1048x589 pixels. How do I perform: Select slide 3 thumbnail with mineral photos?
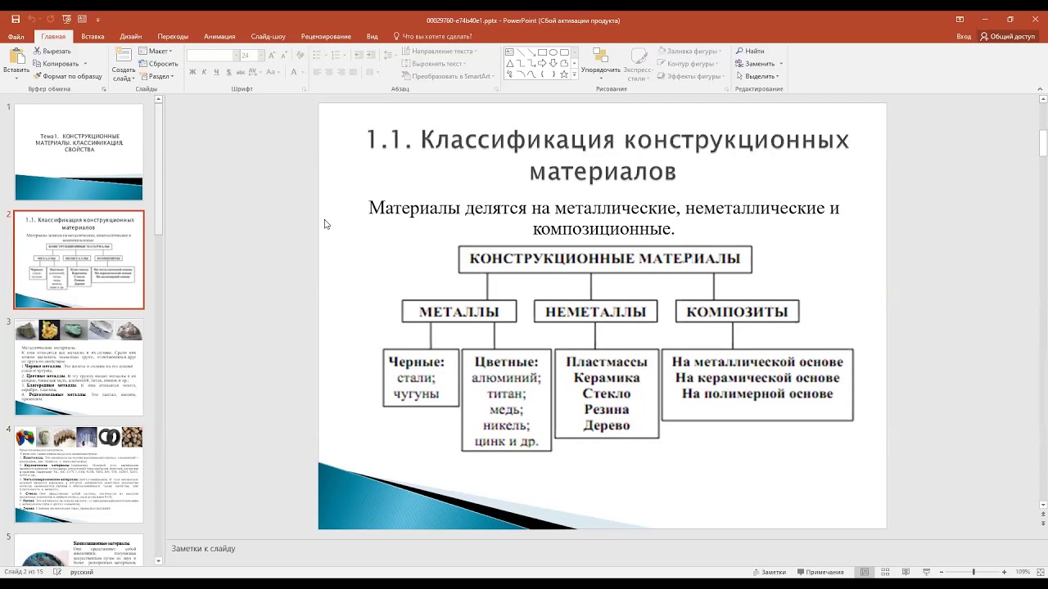(x=79, y=367)
